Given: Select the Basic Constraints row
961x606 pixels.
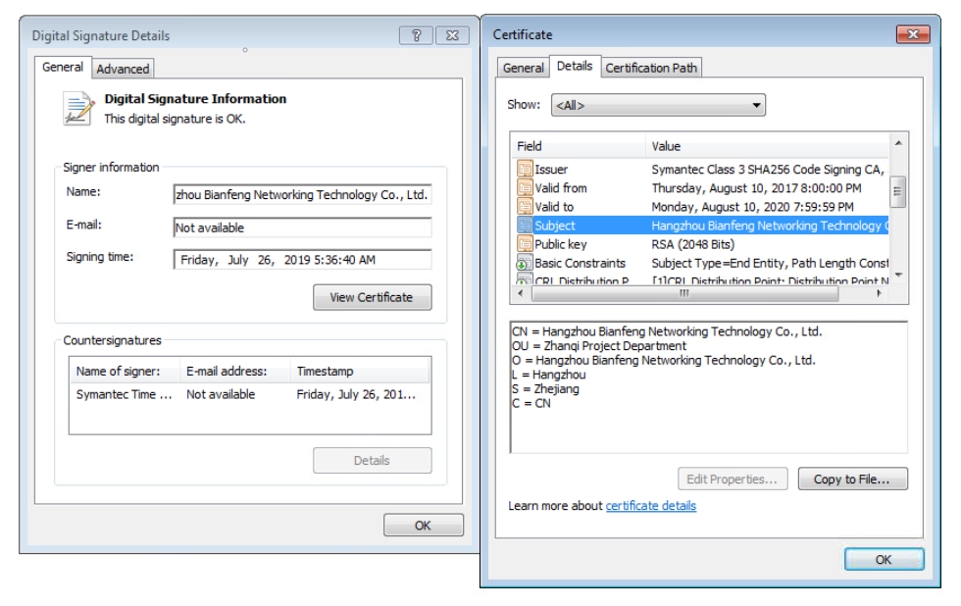Looking at the screenshot, I should pos(700,264).
